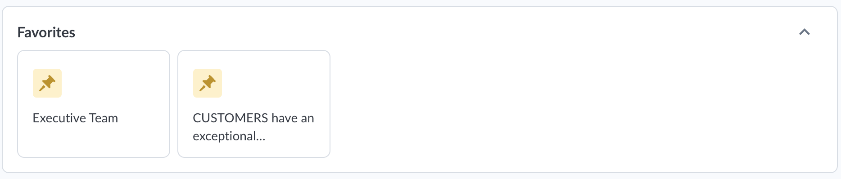This screenshot has width=841, height=179.
Task: Select the "CUSTOMERS have an exceptional..." title text
Action: pyautogui.click(x=253, y=127)
